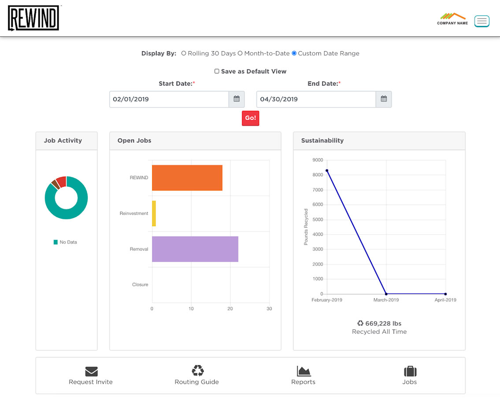Select Month-to-Date radio option
Screen dimensions: 500x398
(x=240, y=53)
